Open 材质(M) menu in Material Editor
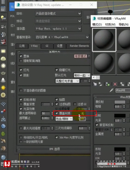 [x=110, y=24]
